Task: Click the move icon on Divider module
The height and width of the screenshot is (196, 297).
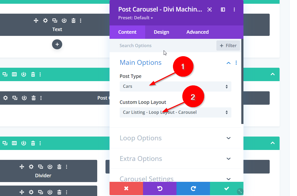Action: 22,167
